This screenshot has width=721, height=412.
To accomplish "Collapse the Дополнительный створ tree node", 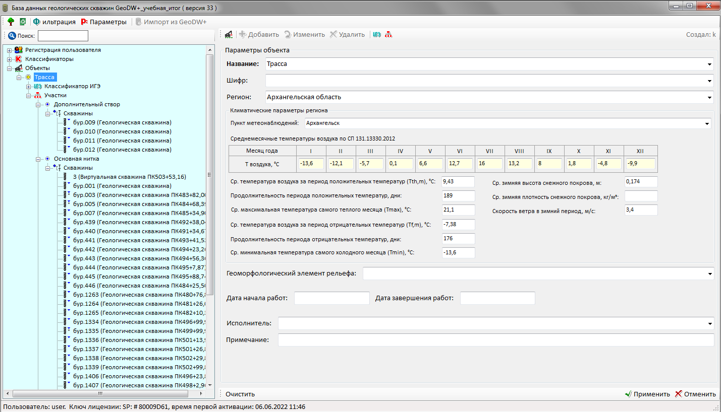I will 38,104.
